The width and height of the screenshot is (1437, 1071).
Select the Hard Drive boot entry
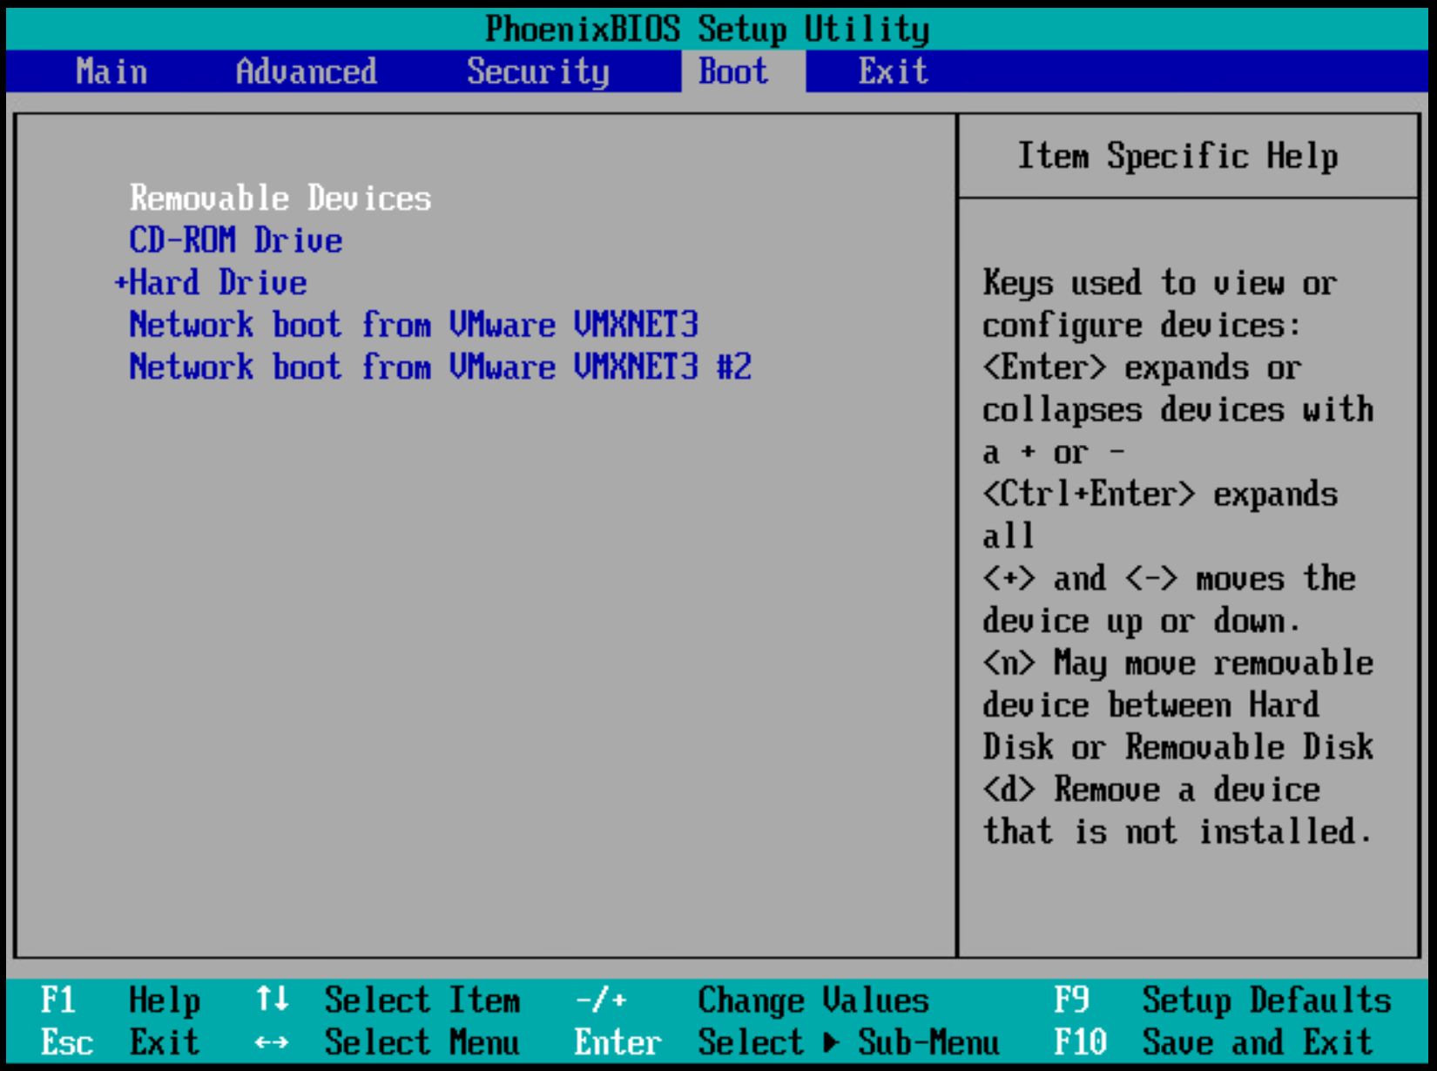point(218,283)
